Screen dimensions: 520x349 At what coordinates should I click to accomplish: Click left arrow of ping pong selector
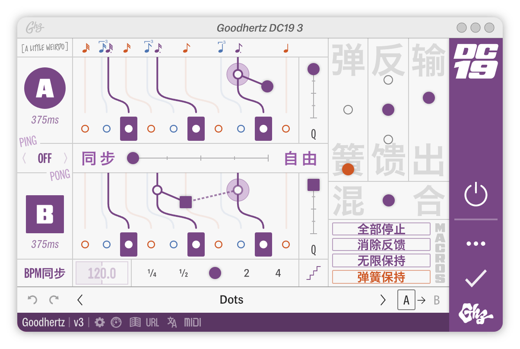pyautogui.click(x=24, y=159)
